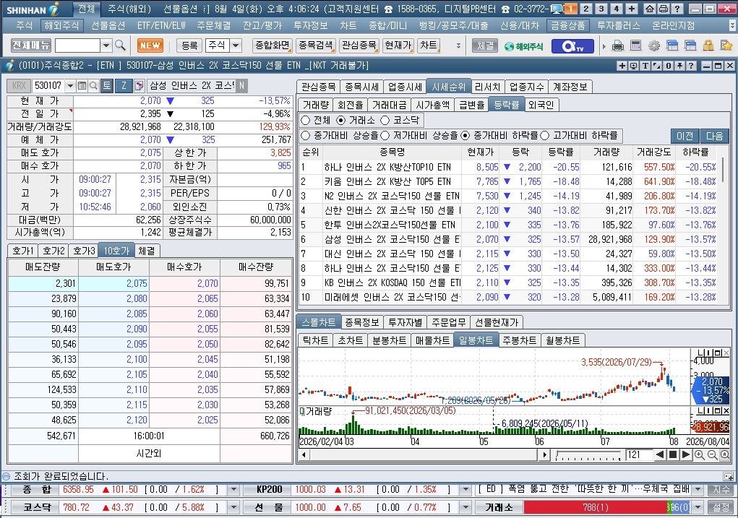Screen dimensions: 738x518
Task: Expand the 주식 toolbar group dropdown
Action: coord(236,46)
